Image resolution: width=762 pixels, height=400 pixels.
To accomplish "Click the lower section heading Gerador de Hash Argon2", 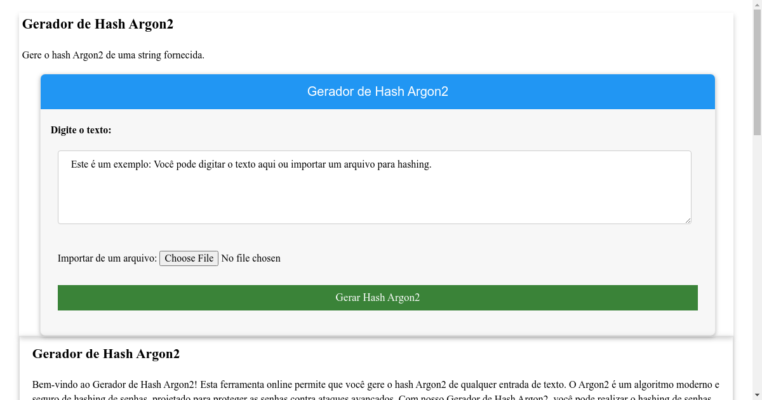I will coord(105,354).
